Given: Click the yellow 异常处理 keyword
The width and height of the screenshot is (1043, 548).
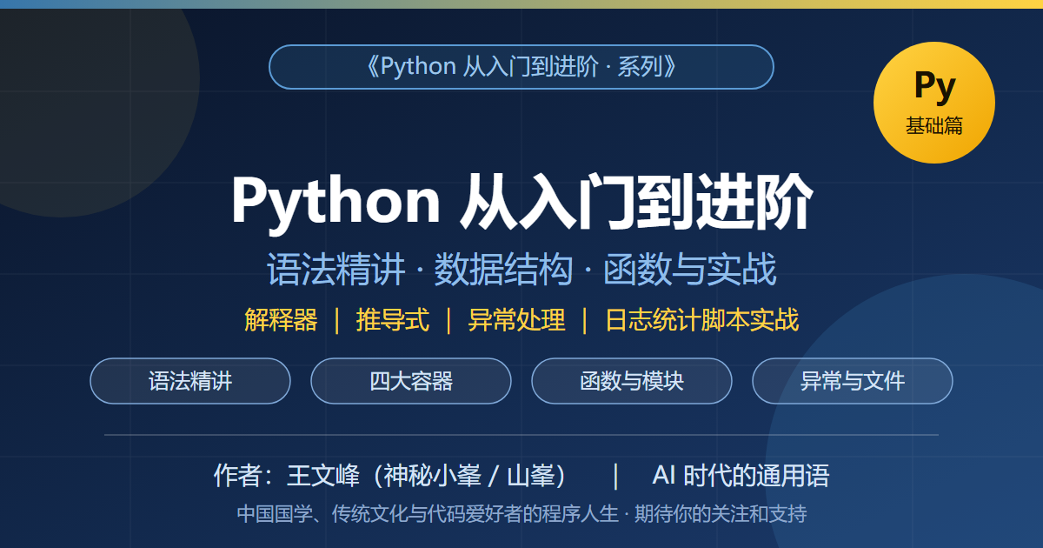Looking at the screenshot, I should click(516, 320).
